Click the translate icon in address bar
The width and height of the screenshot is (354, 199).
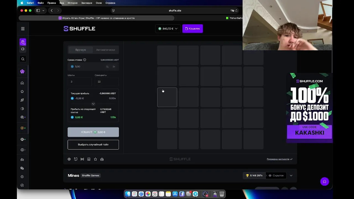pyautogui.click(x=232, y=11)
